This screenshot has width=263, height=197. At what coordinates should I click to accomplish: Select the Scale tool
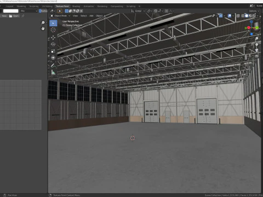53,51
